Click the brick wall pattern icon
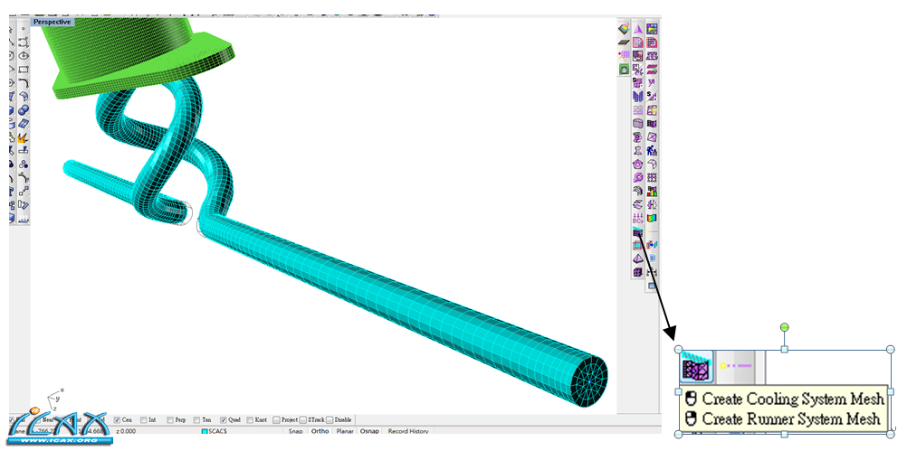 pos(637,109)
